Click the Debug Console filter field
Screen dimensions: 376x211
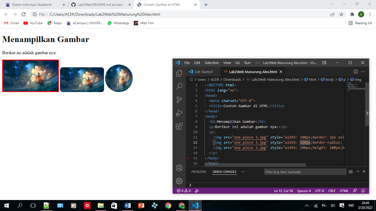305,172
